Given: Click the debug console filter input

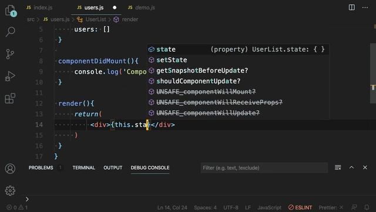Looking at the screenshot, I should coord(264,168).
